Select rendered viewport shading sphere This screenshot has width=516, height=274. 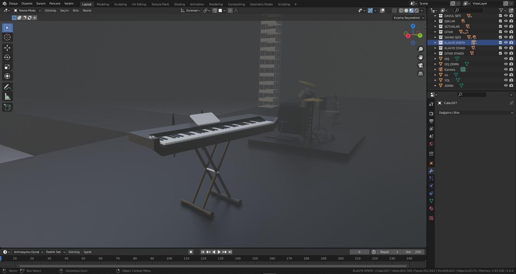coord(417,10)
